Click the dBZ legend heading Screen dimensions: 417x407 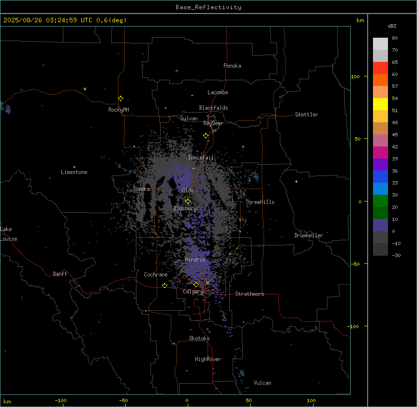[392, 26]
